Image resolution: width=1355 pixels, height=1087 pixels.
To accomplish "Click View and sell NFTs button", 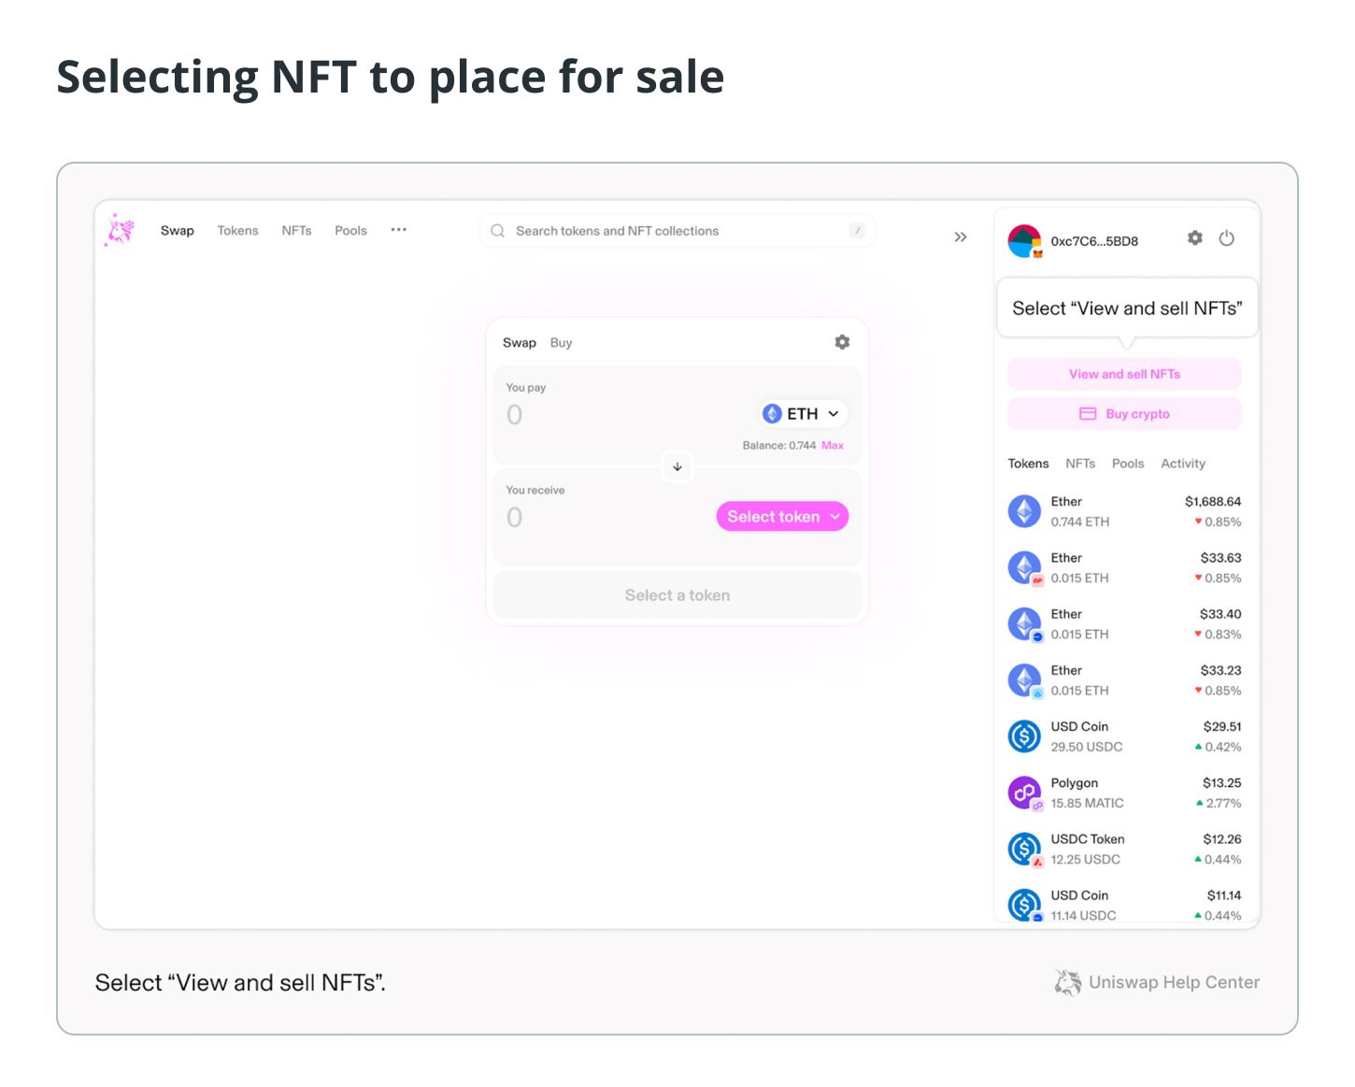I will click(x=1124, y=374).
